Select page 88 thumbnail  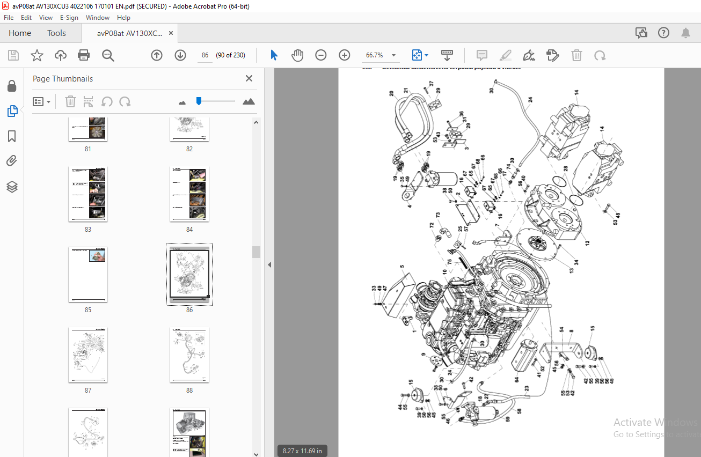[x=189, y=355]
